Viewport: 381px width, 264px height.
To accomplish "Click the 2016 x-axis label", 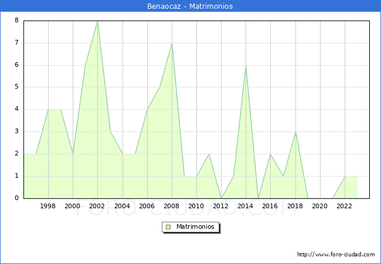I will (270, 206).
